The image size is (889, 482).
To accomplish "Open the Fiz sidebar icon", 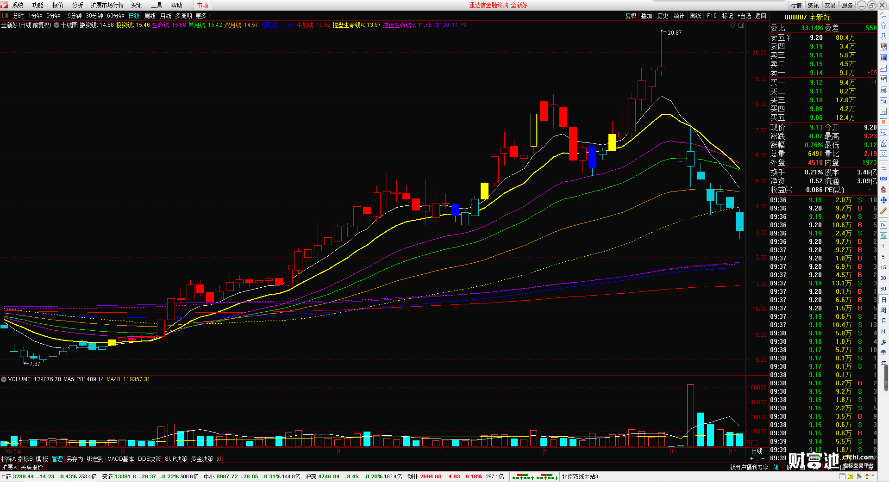I will tap(883, 133).
